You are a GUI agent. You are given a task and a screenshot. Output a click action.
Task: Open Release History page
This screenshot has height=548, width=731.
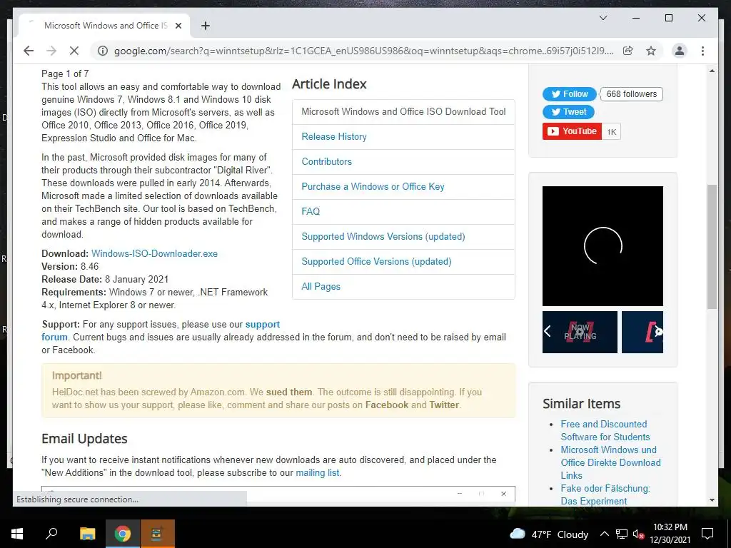click(x=334, y=136)
